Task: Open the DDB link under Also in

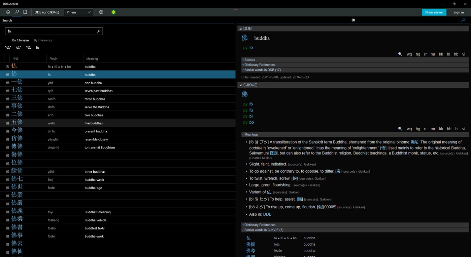Action: click(267, 214)
